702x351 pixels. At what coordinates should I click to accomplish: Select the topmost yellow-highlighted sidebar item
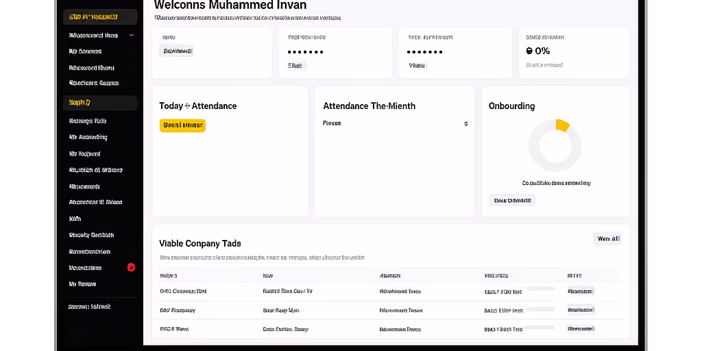[x=100, y=17]
